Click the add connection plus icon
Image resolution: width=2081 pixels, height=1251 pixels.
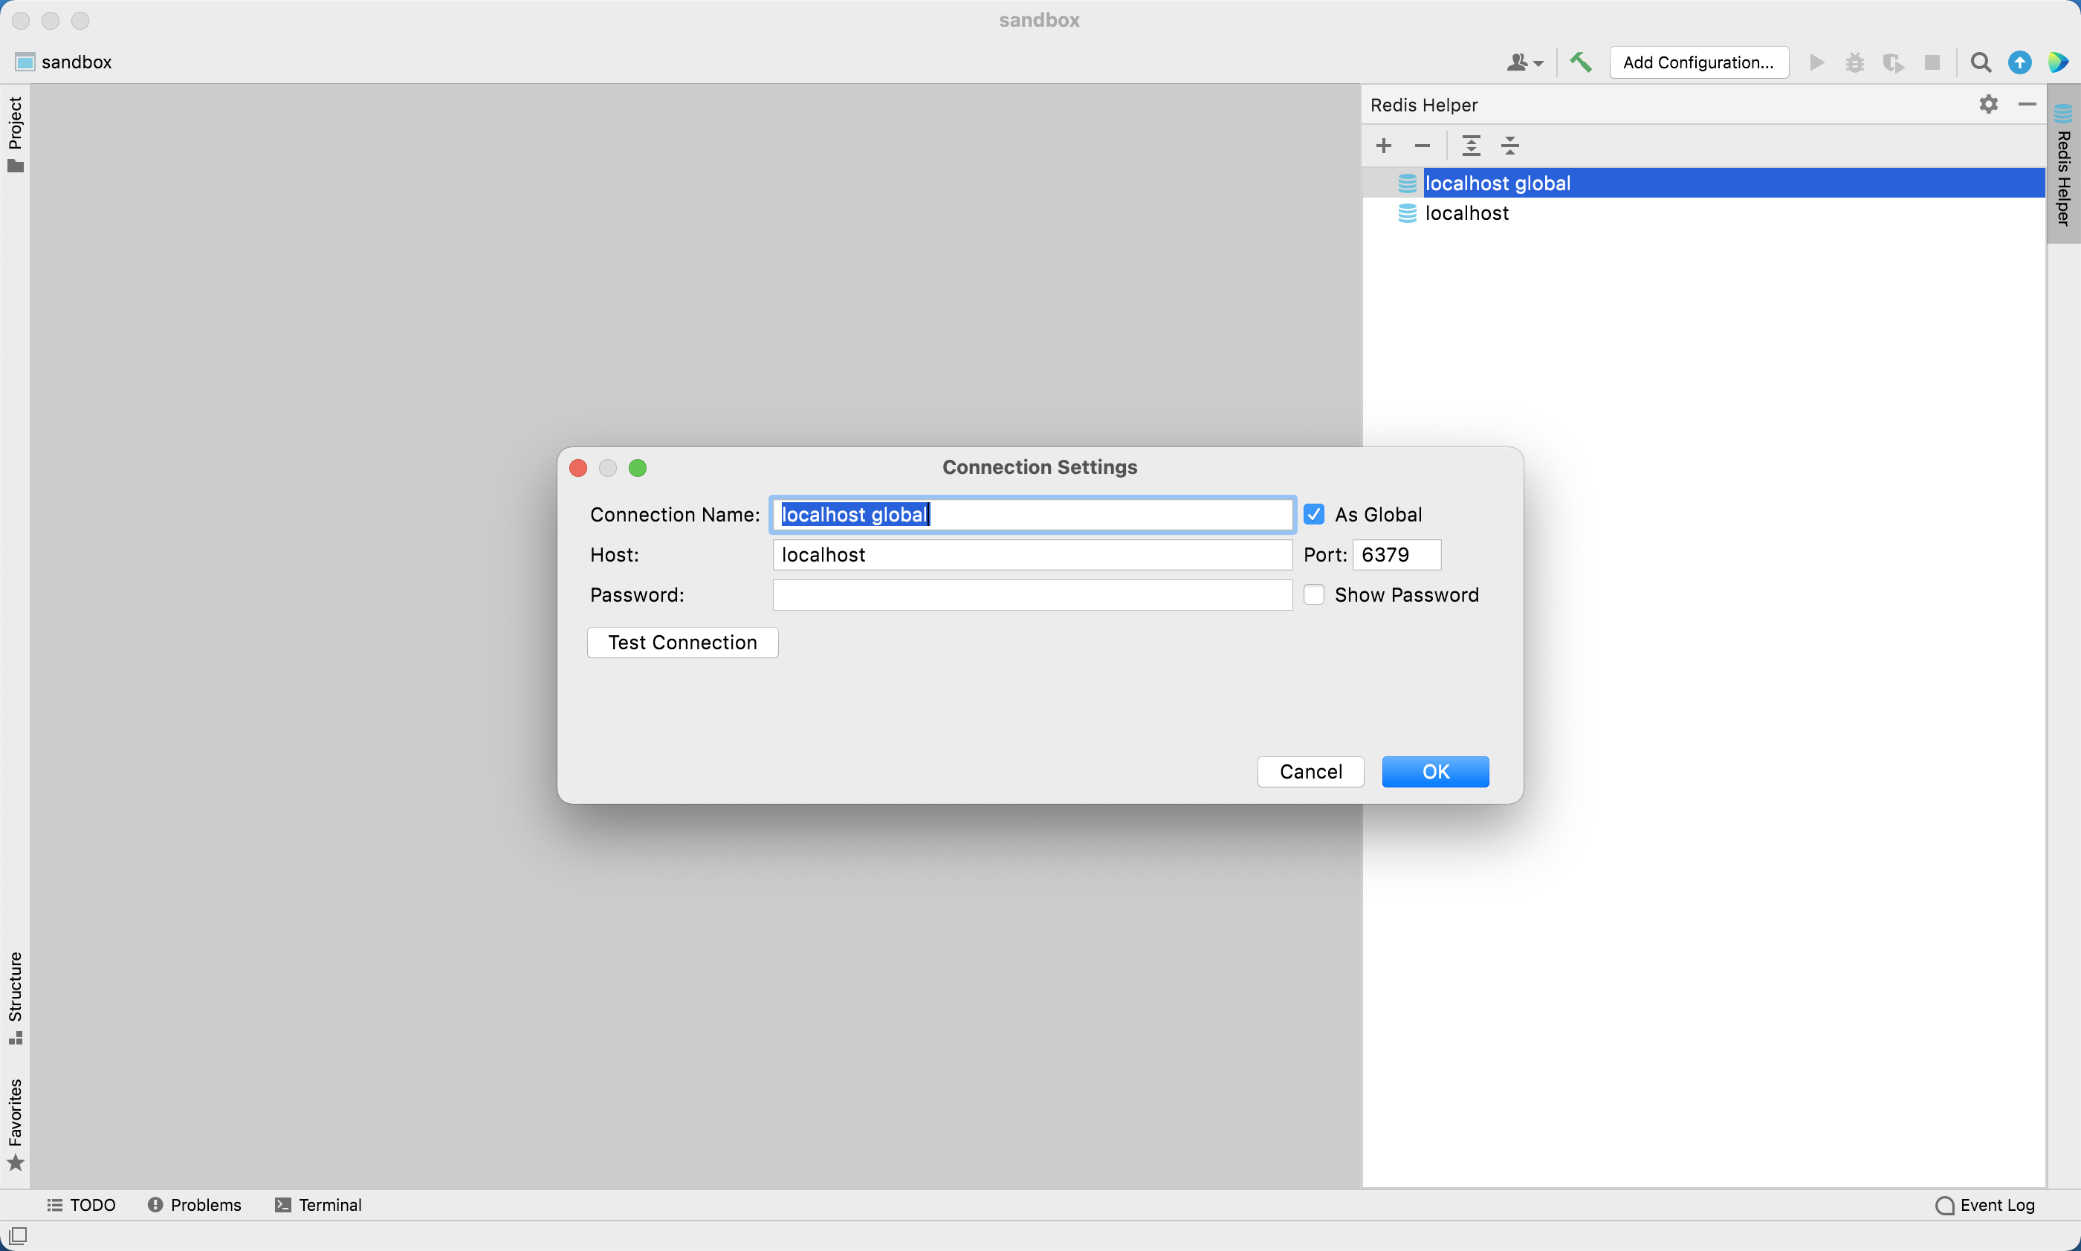1384,146
